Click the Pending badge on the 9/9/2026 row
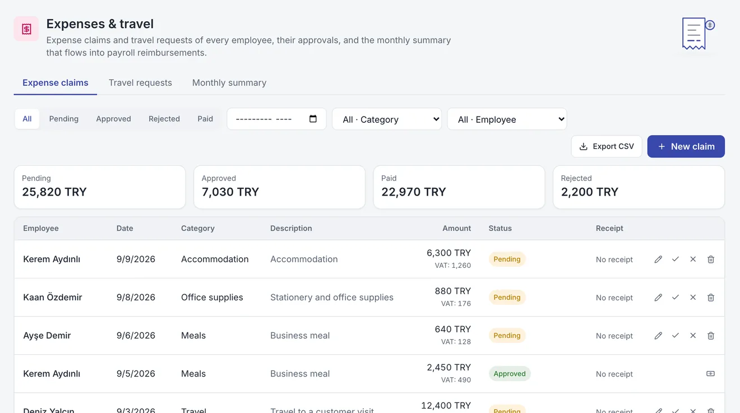 tap(507, 259)
